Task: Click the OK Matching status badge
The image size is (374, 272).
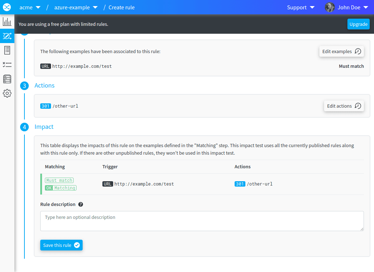Action: 61,188
